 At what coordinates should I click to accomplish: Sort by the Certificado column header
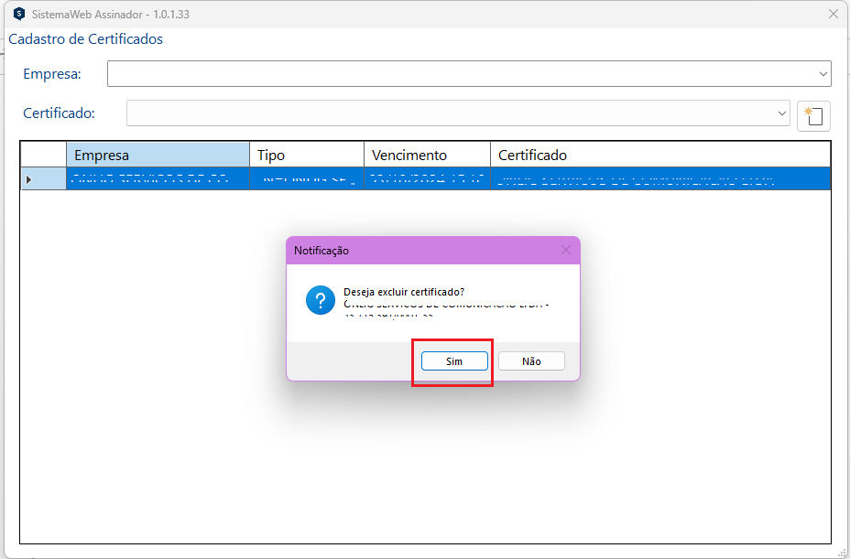point(659,156)
